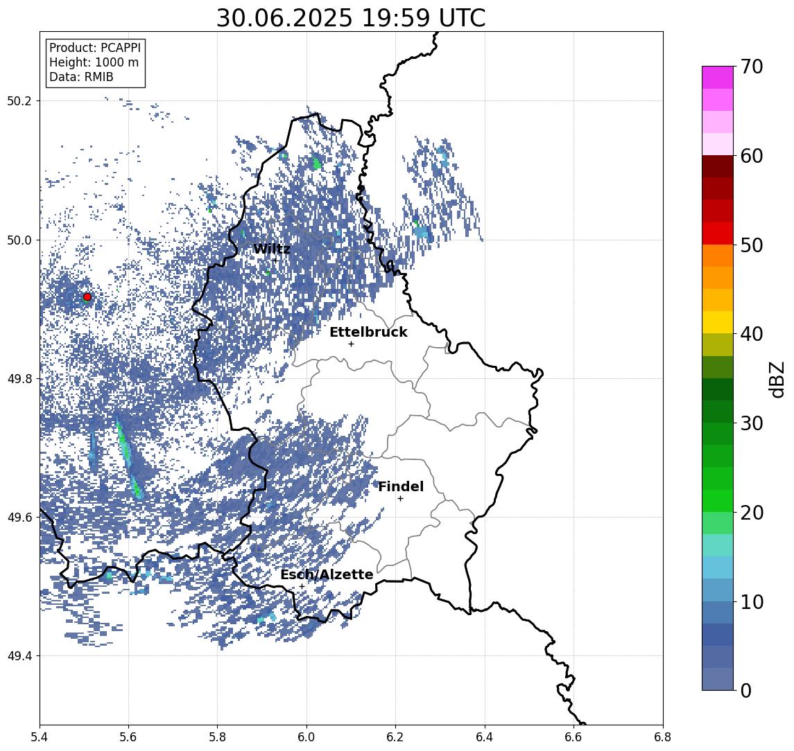Image resolution: width=794 pixels, height=751 pixels.
Task: Click the Wiltz station label
Action: 271,249
